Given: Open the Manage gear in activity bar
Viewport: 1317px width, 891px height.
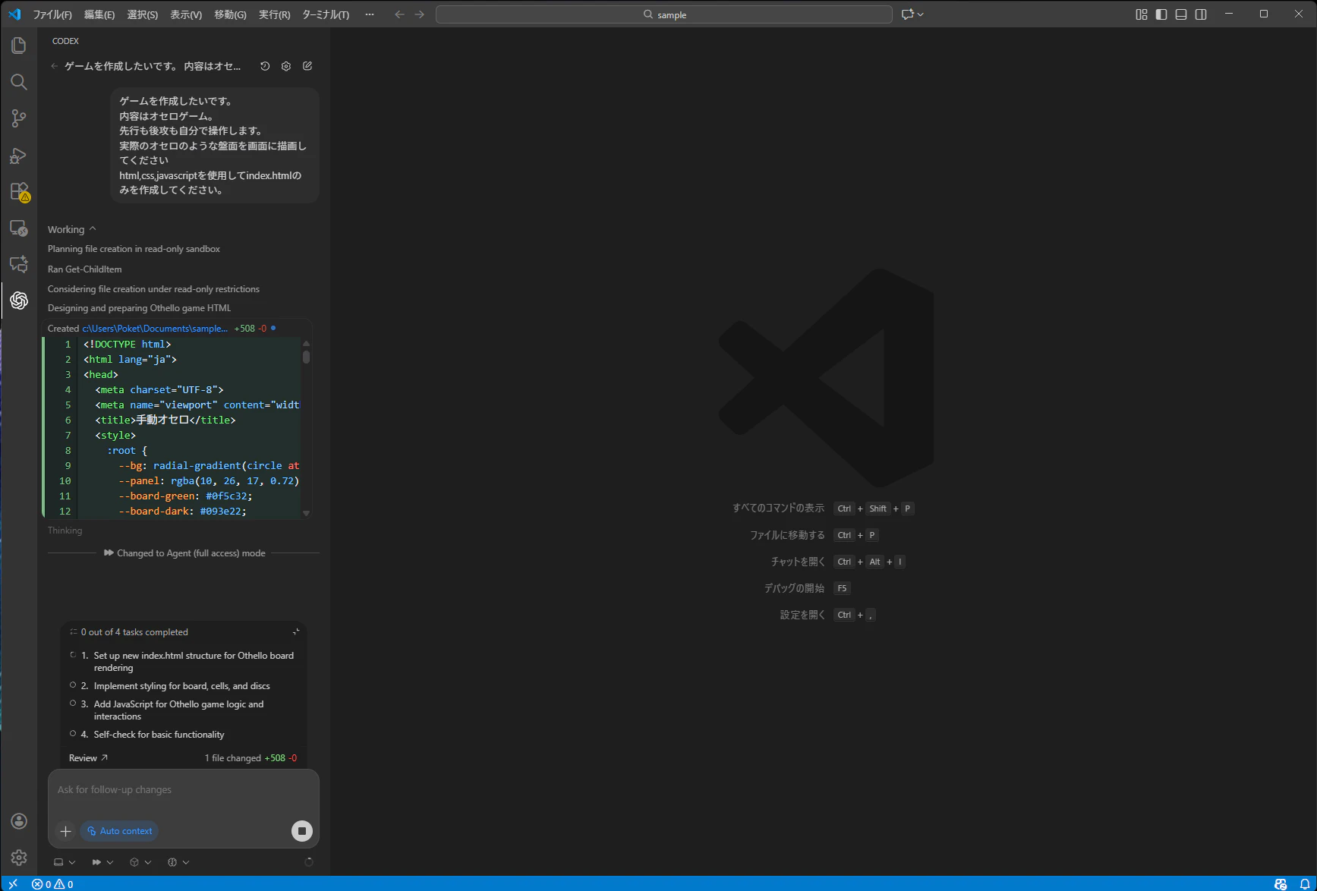Looking at the screenshot, I should pos(19,858).
